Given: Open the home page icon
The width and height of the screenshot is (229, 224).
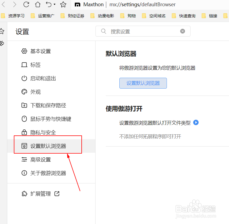Looking at the screenshot, I should pos(38,4).
